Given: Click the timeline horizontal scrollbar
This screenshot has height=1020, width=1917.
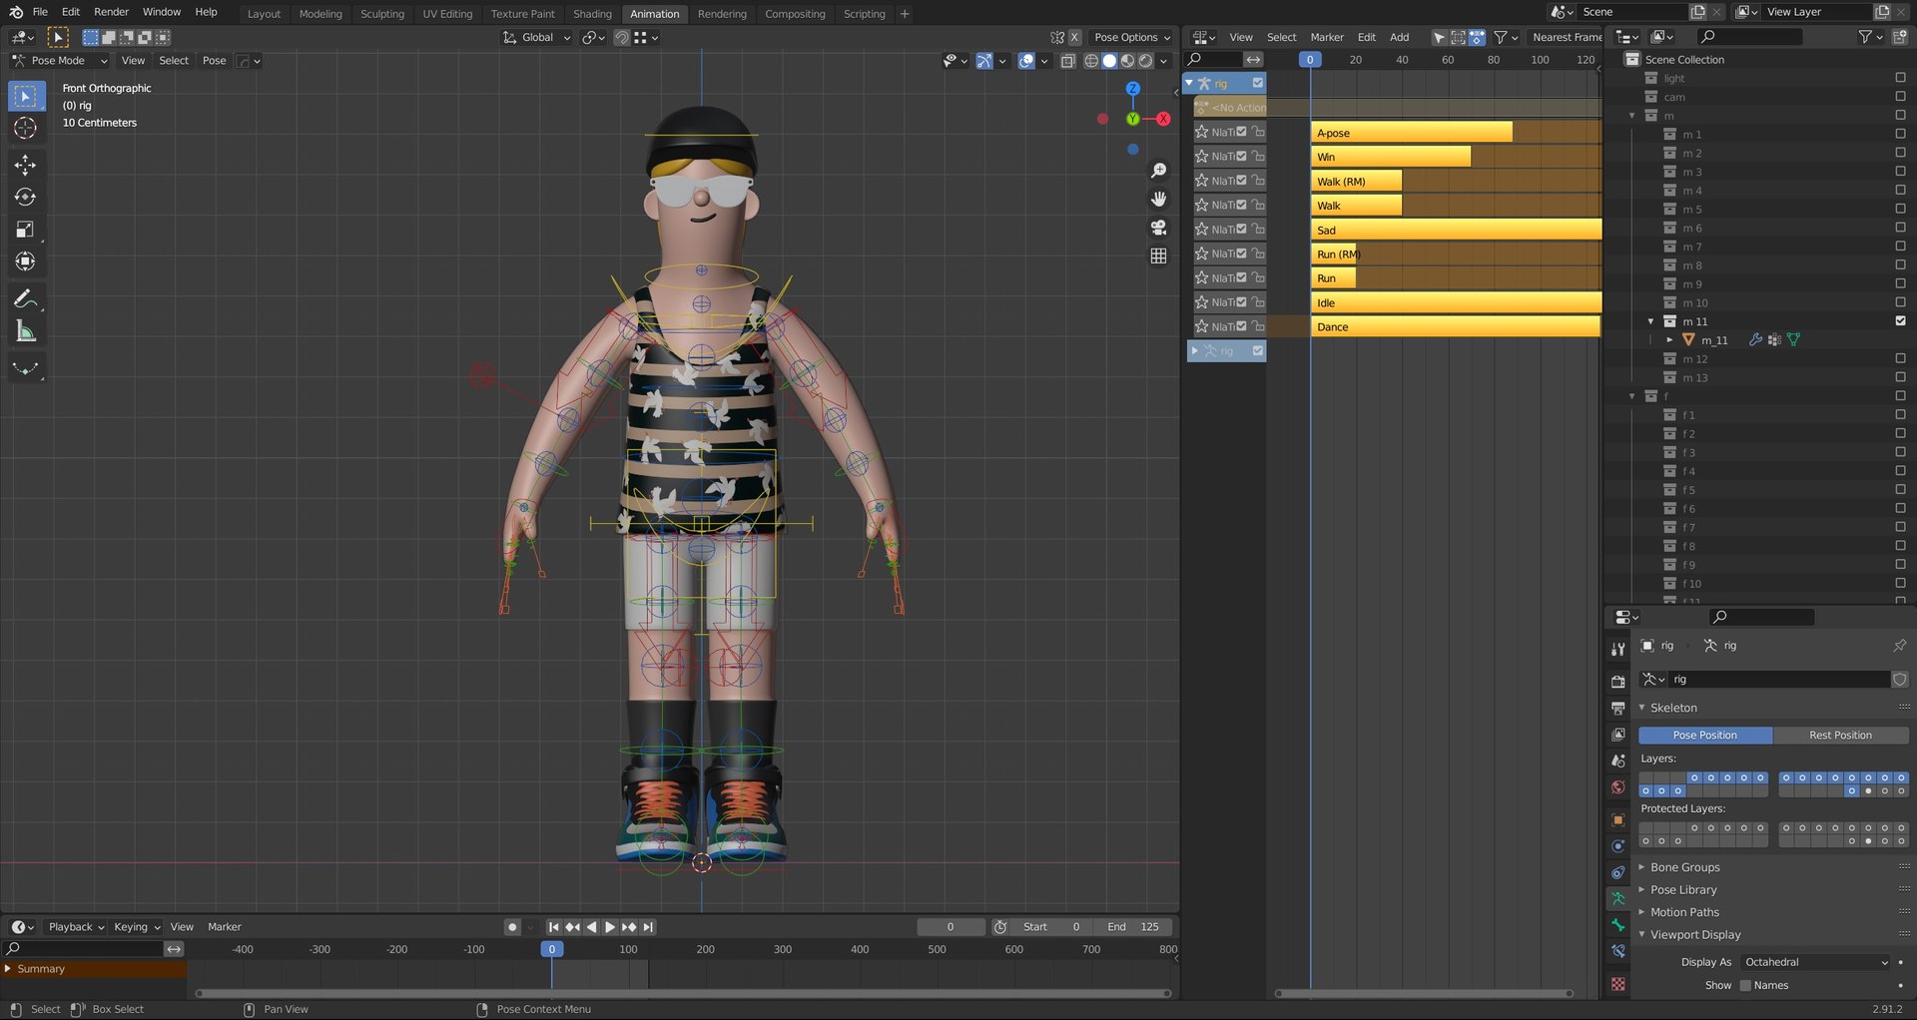Looking at the screenshot, I should [x=683, y=994].
